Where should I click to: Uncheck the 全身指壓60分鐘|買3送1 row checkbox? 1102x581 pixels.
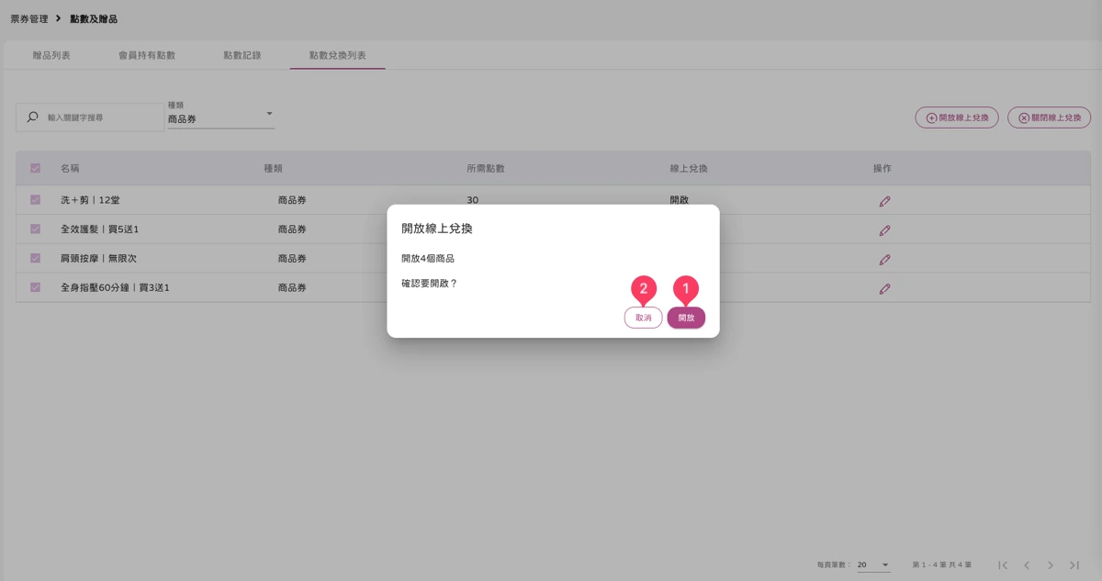coord(36,287)
